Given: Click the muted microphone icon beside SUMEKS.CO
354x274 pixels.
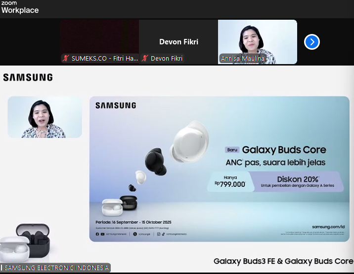Looking at the screenshot, I should [x=66, y=59].
